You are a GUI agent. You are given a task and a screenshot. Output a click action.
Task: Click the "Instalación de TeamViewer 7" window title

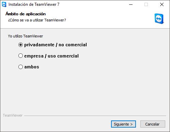pyautogui.click(x=34, y=4)
